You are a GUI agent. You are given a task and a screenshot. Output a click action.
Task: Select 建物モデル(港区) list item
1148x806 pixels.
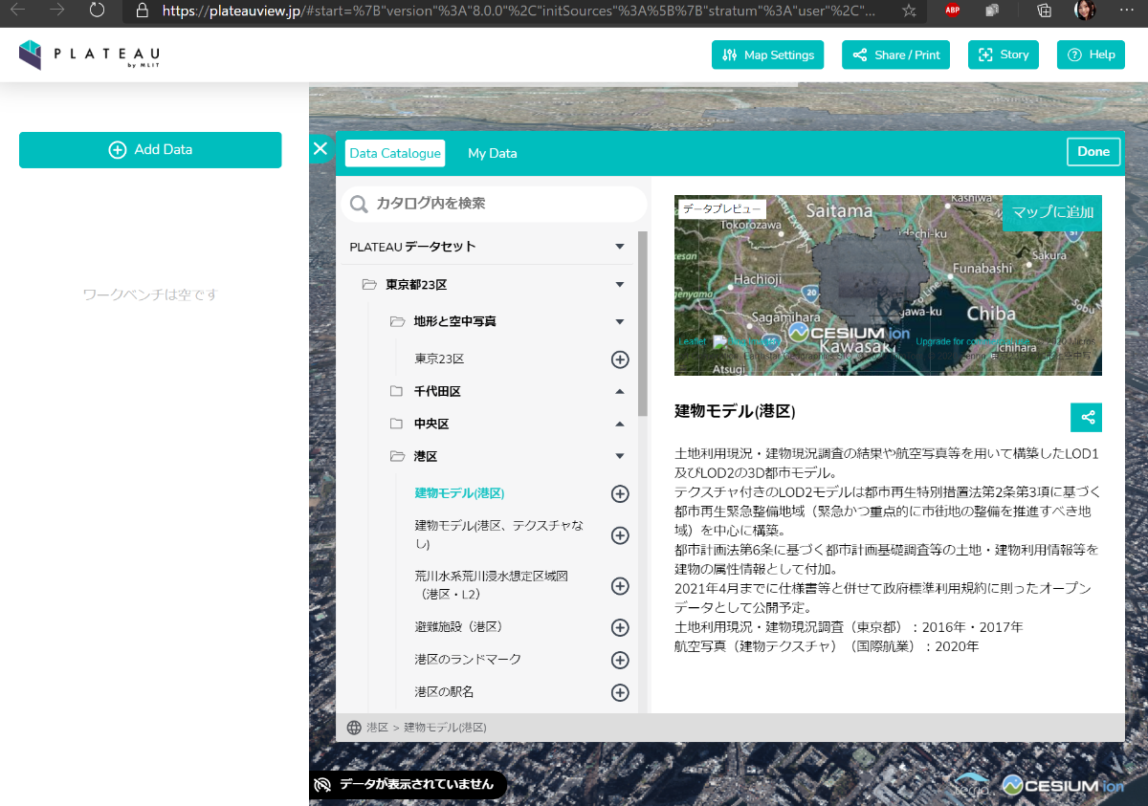click(x=459, y=493)
